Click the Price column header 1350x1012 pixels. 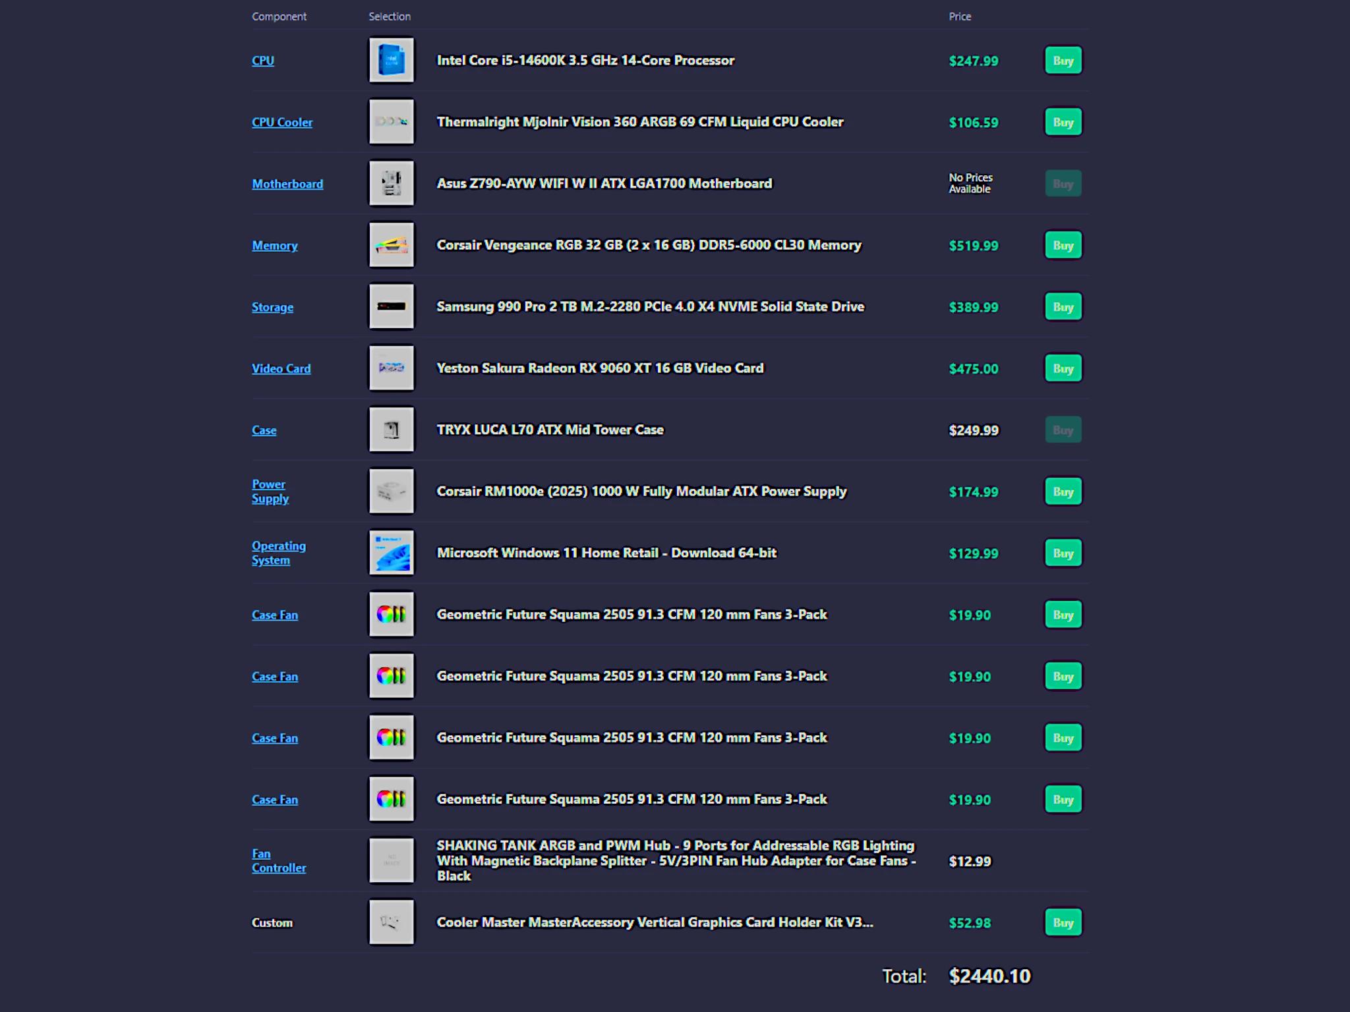pyautogui.click(x=960, y=16)
